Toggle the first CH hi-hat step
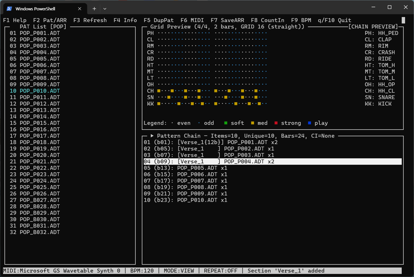Viewport: 414px width, 277px height. (x=159, y=91)
